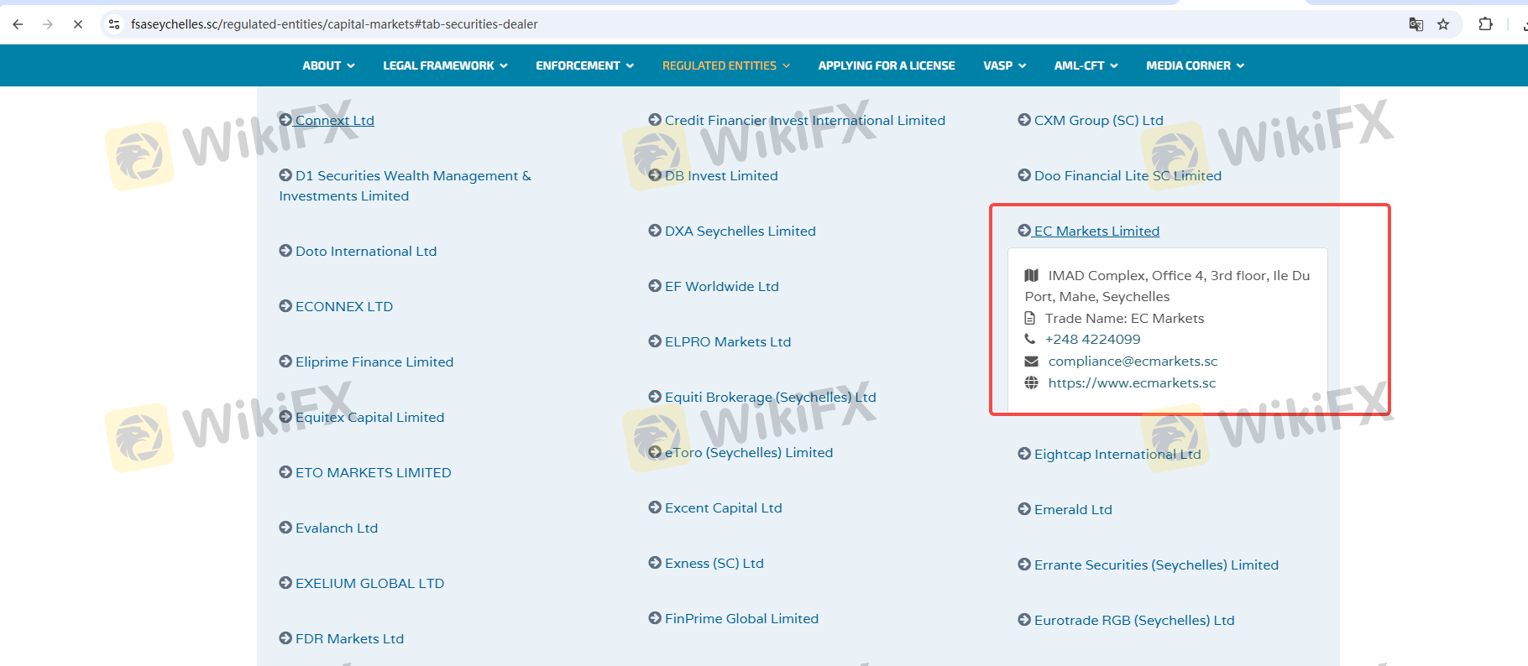Screen dimensions: 1528x666
Task: Call EC Markets phone number +248 4224099
Action: click(x=1093, y=339)
